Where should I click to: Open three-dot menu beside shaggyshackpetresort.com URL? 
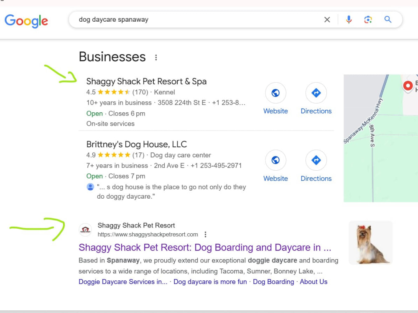point(205,235)
